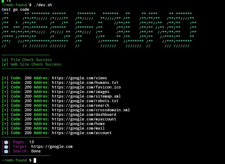Click the robot icon beside Pages

[6, 142]
